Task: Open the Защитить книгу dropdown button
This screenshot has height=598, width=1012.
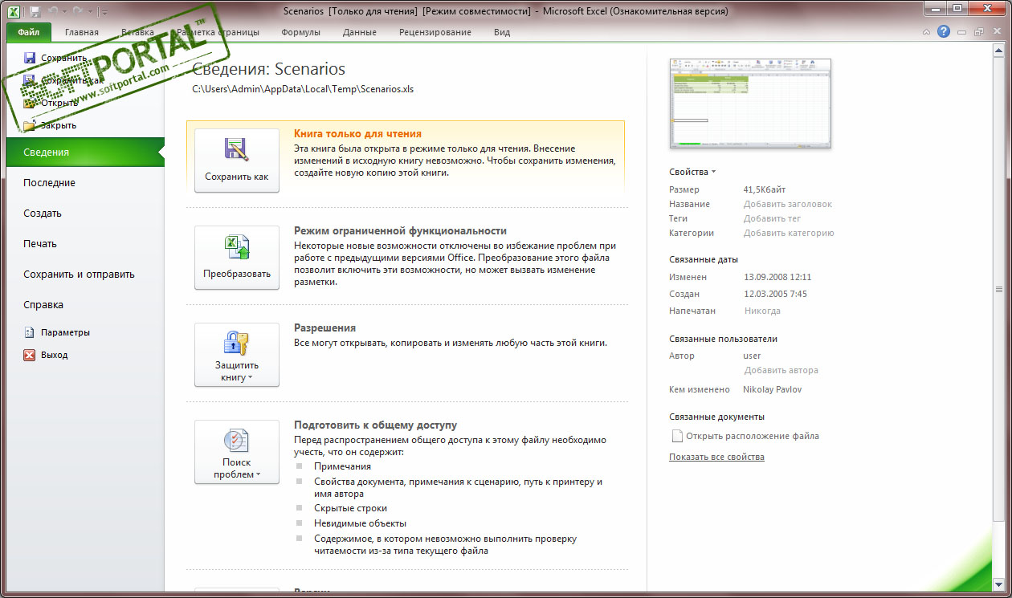Action: 237,354
